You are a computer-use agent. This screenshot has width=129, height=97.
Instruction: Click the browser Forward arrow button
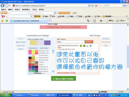coord(7,6)
